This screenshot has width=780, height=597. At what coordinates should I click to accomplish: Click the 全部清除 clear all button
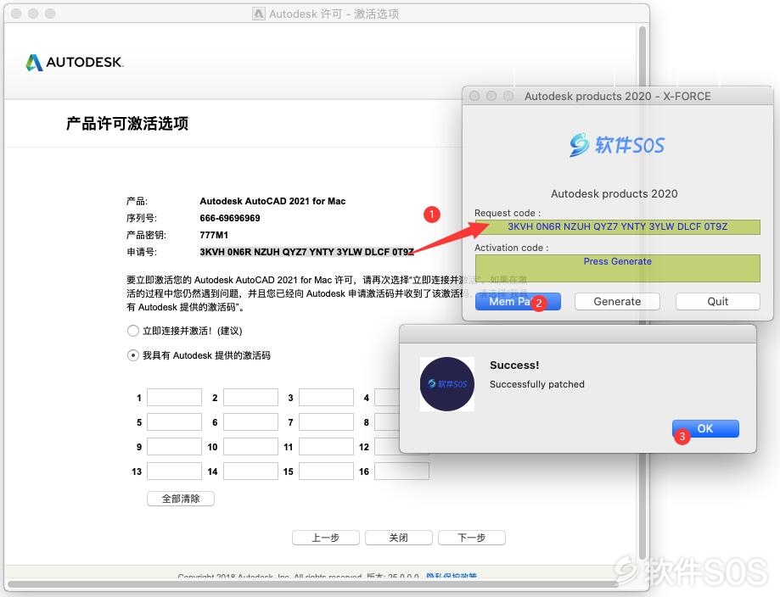[181, 499]
